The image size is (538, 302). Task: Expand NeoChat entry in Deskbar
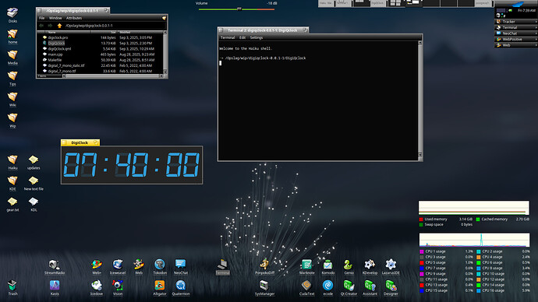click(x=515, y=33)
